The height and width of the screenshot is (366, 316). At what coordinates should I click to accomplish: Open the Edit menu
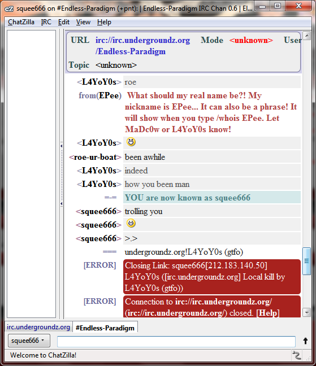64,22
